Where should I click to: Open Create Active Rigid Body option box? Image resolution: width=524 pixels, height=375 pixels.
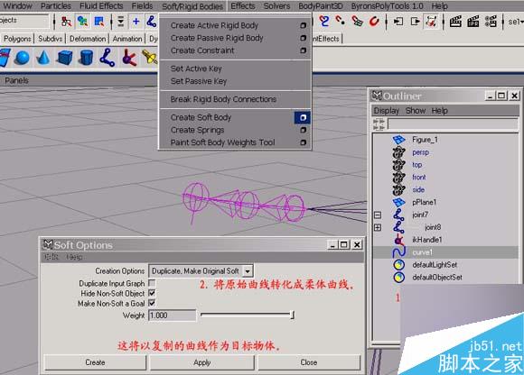click(x=303, y=25)
